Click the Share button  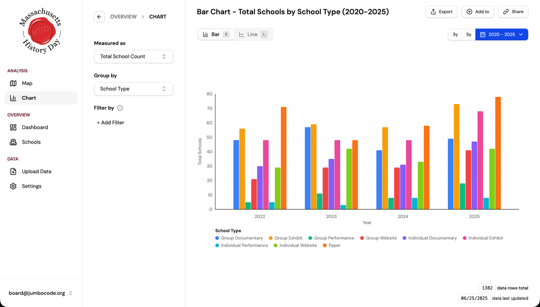[513, 12]
